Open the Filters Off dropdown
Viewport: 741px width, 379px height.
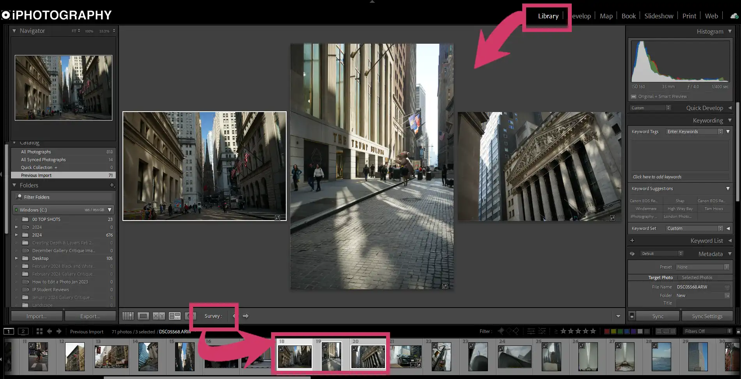[708, 331]
